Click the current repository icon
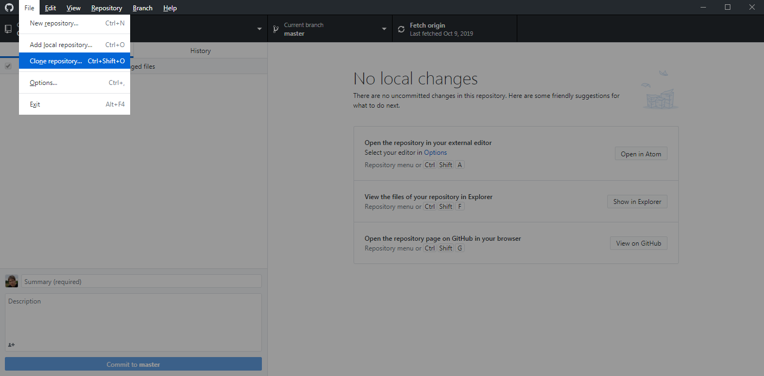The height and width of the screenshot is (376, 764). (x=8, y=29)
